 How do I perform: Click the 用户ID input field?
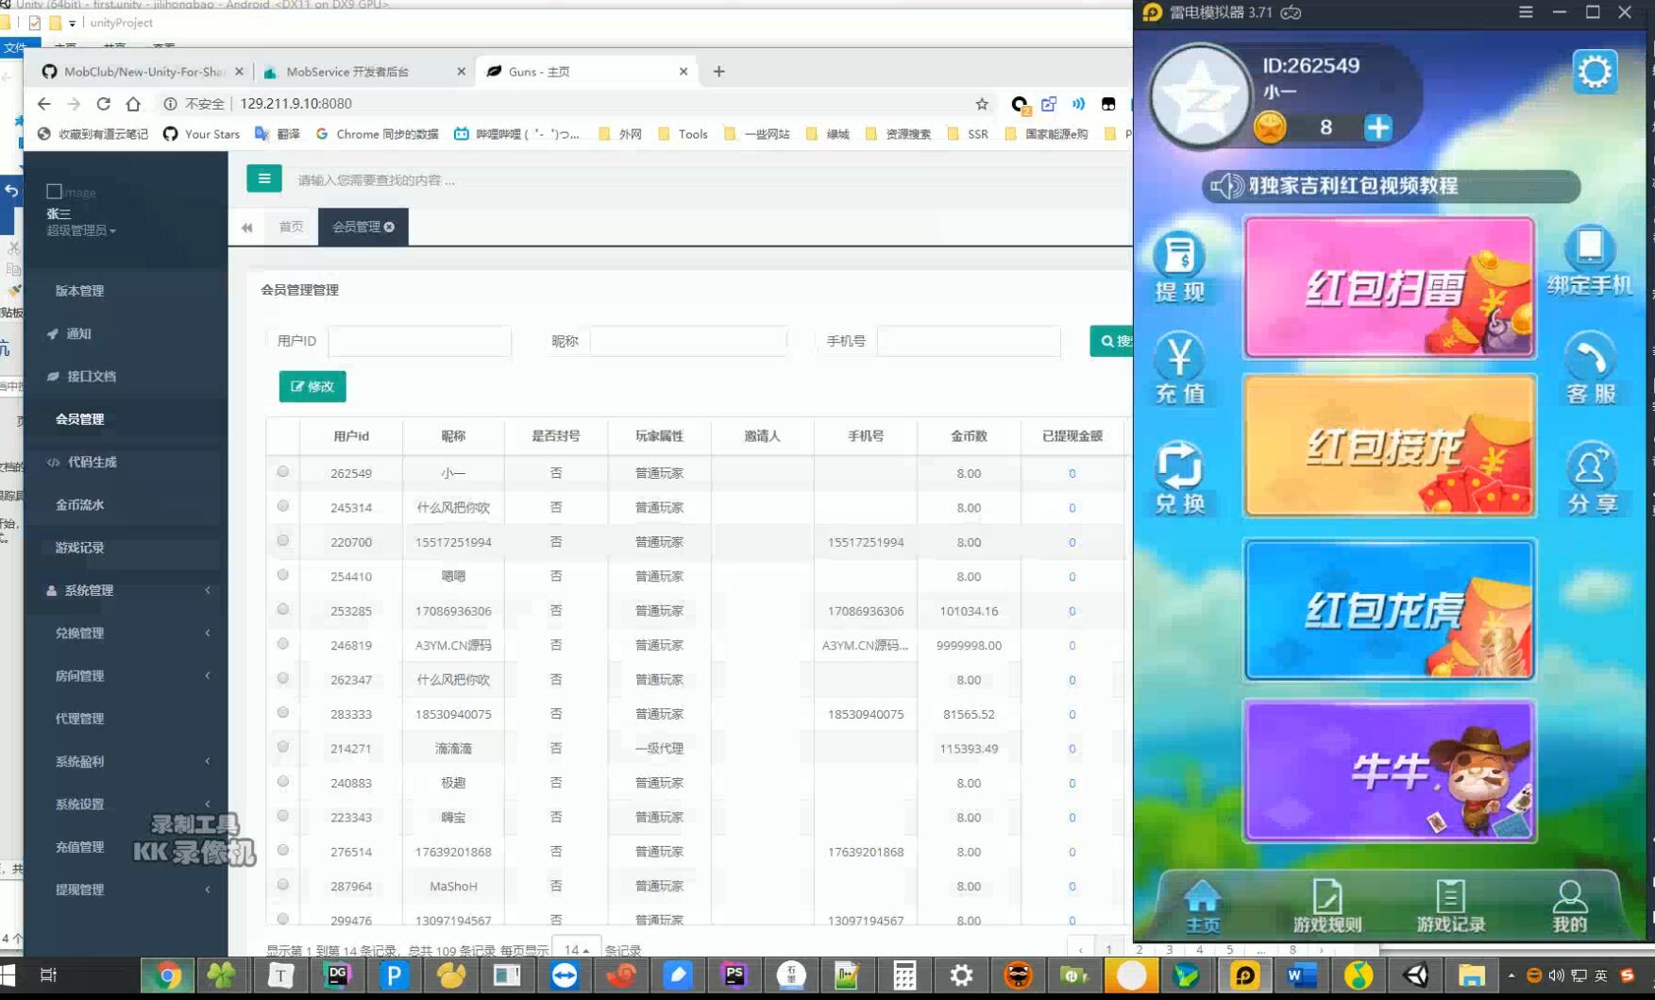pyautogui.click(x=419, y=341)
